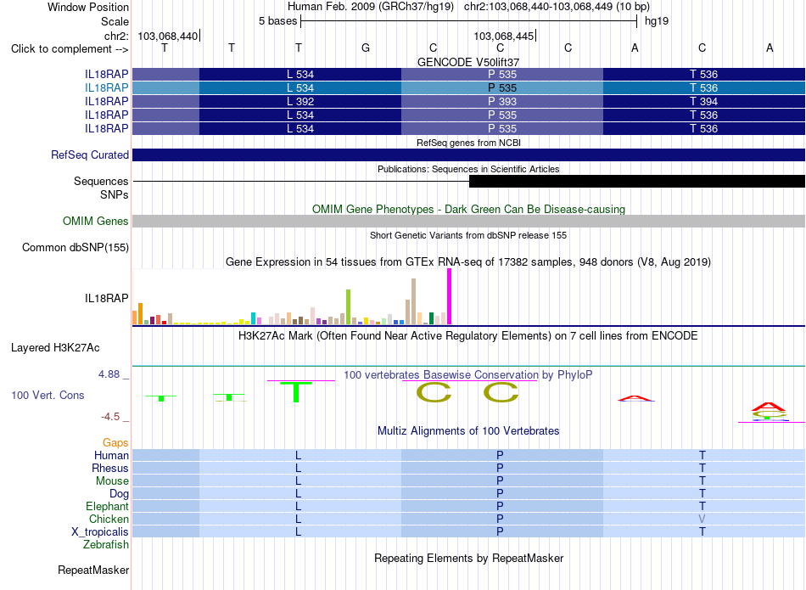Click the Layered H3K27Ac label

[x=55, y=348]
